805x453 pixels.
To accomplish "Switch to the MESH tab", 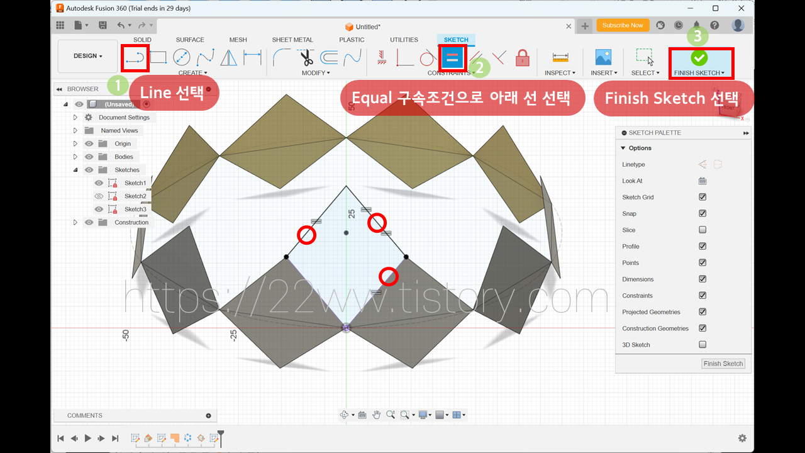I will tap(238, 40).
